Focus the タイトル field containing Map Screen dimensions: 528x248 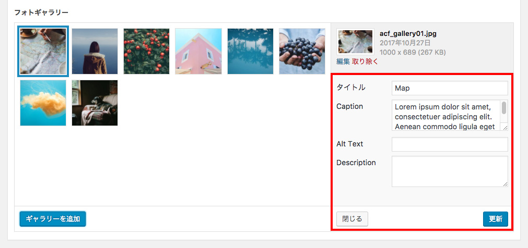(450, 88)
